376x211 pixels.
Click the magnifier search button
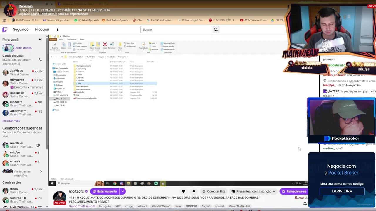pyautogui.click(x=216, y=29)
